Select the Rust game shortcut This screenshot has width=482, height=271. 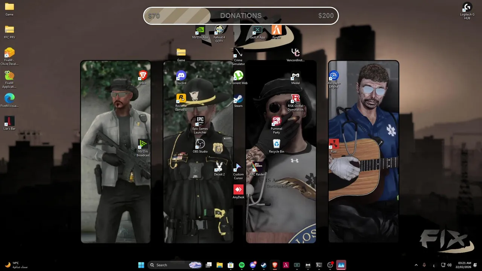pyautogui.click(x=334, y=146)
